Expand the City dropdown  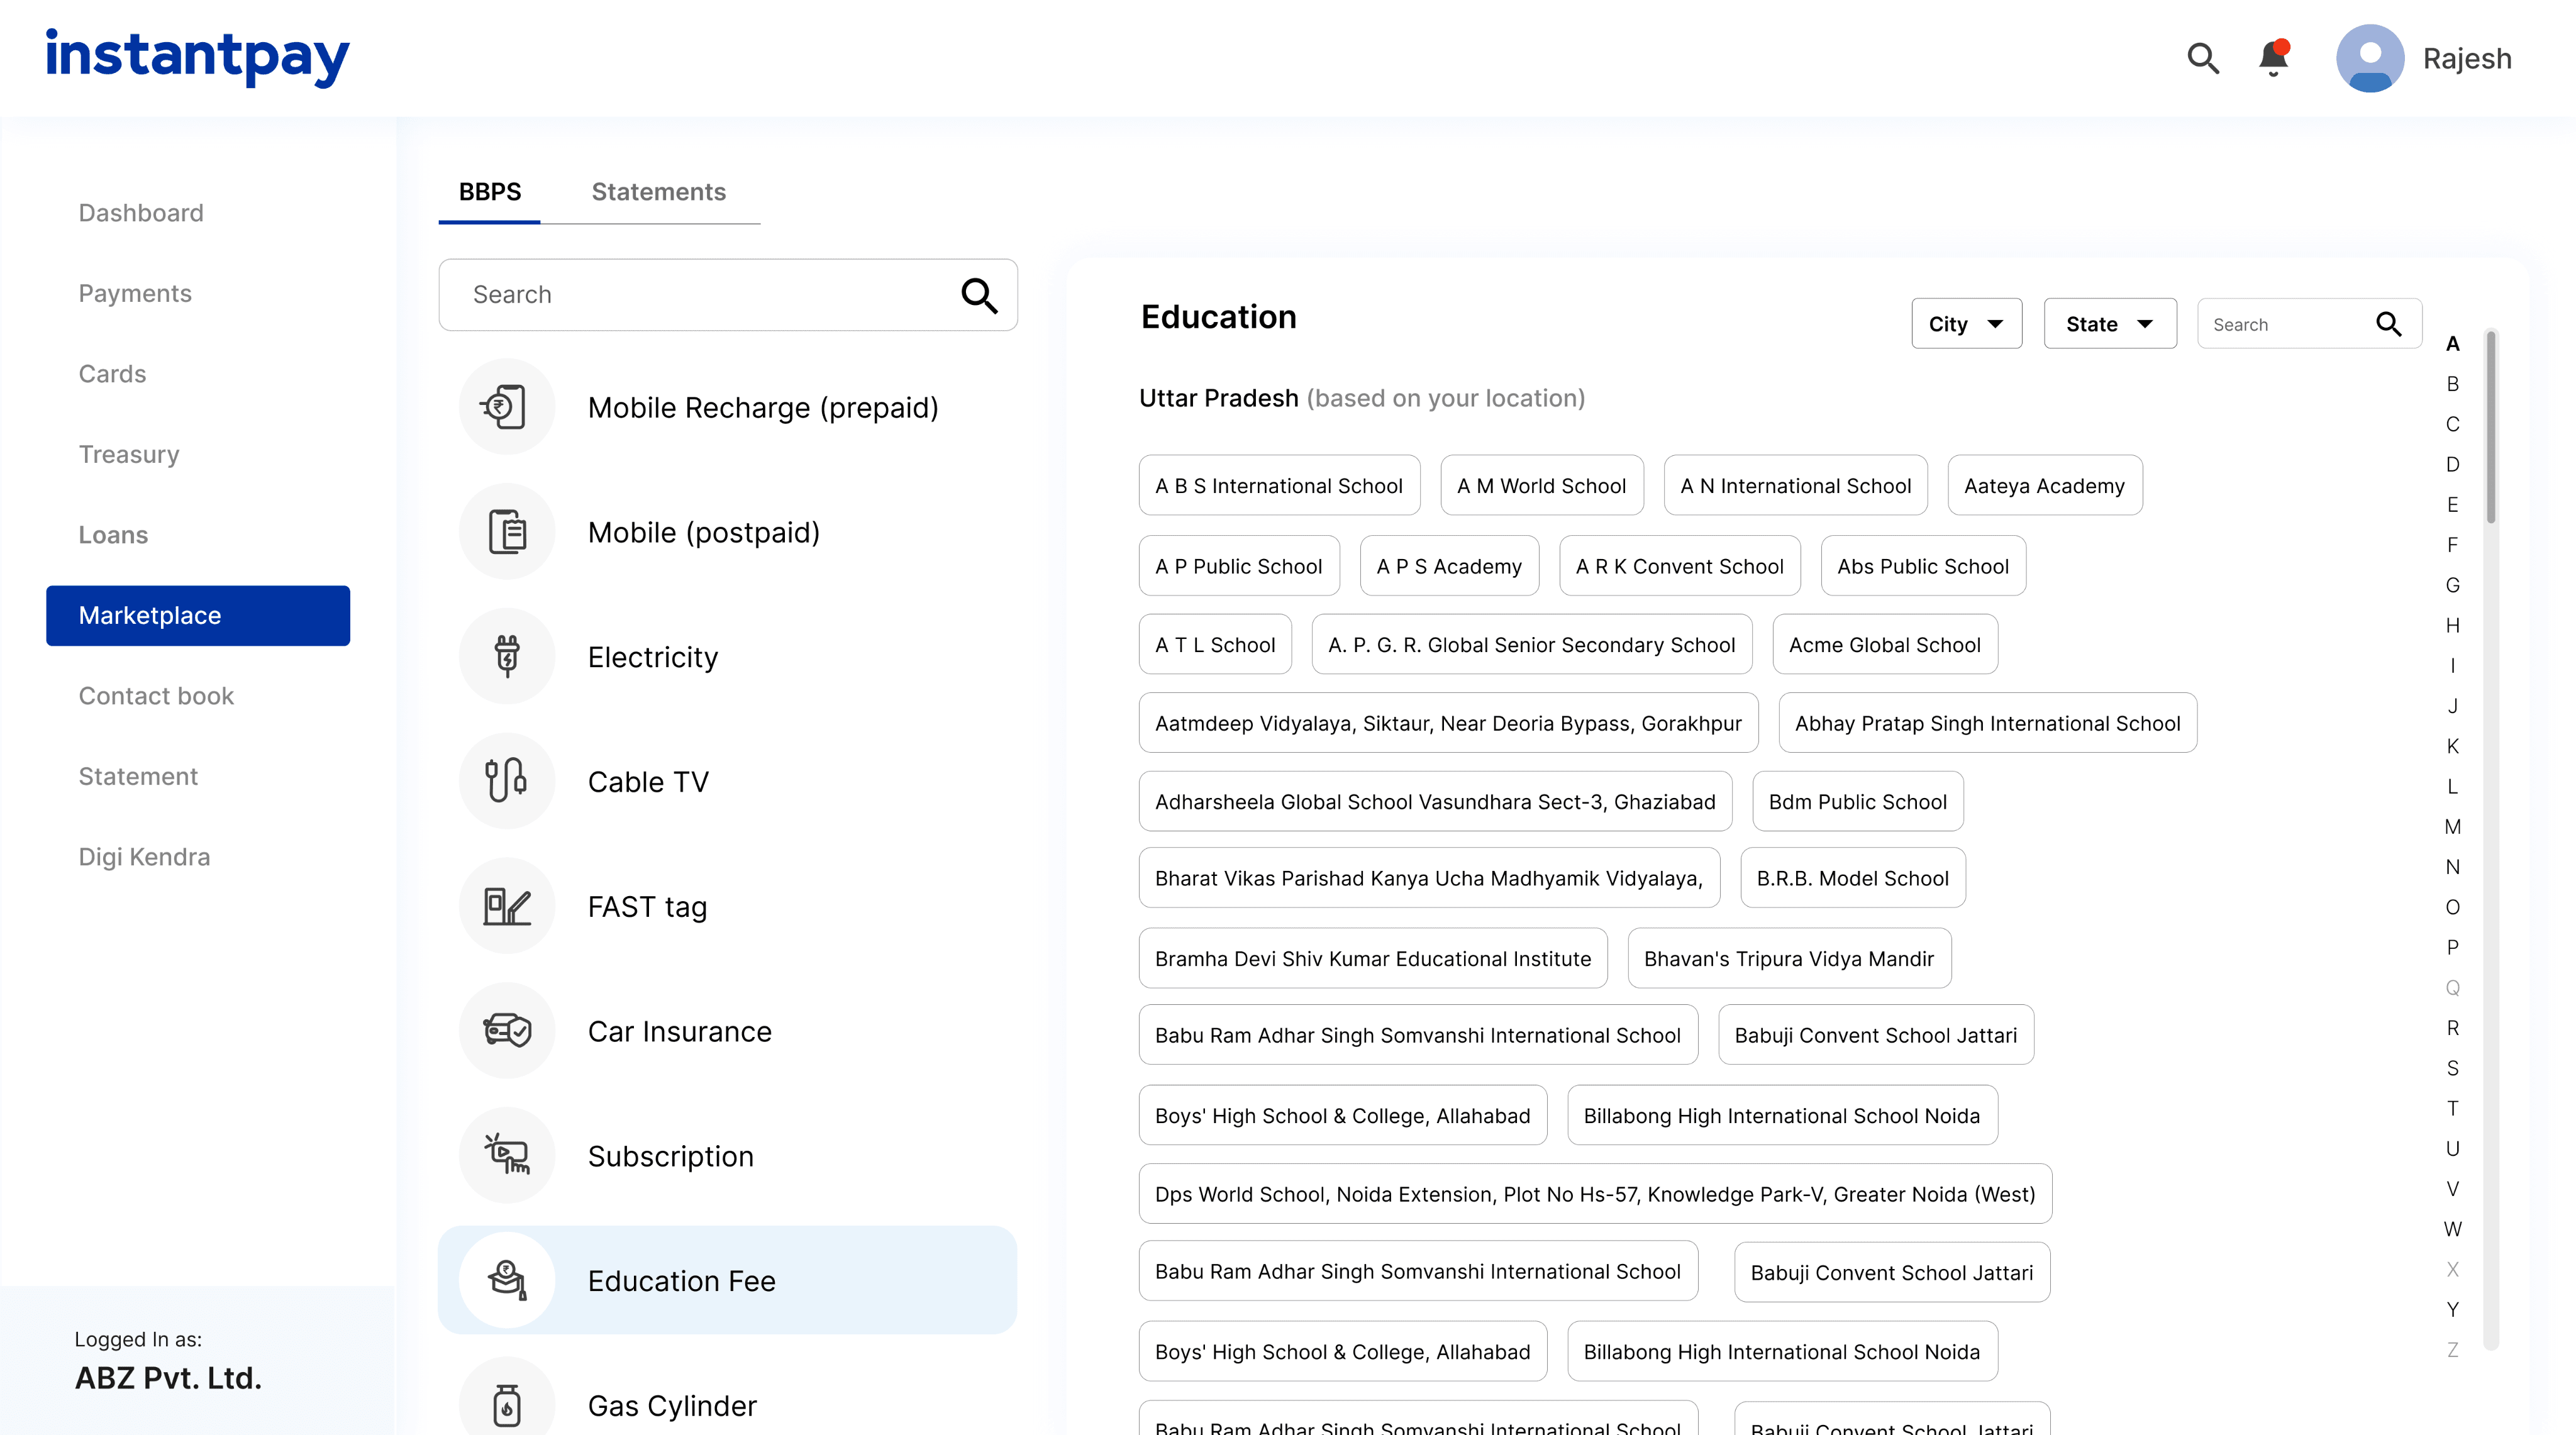click(x=1966, y=324)
